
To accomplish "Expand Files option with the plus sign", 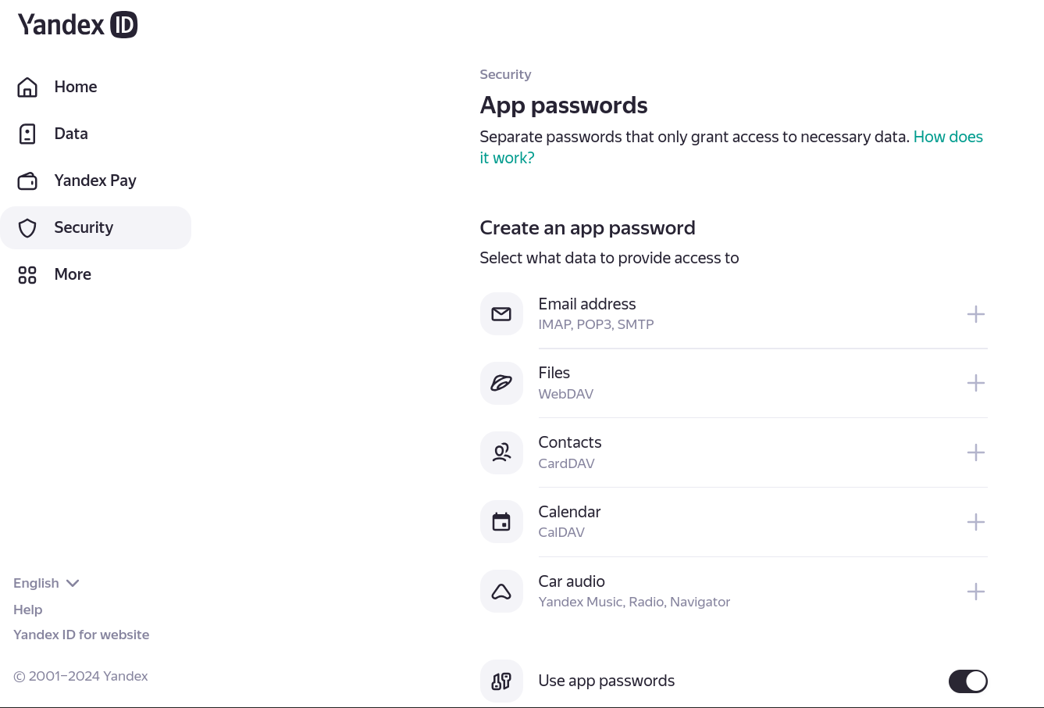I will 975,383.
